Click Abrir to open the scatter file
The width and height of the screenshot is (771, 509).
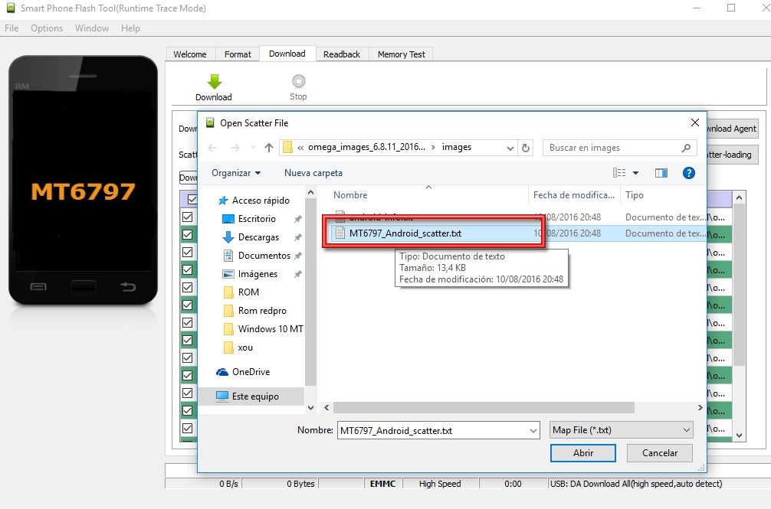point(583,453)
